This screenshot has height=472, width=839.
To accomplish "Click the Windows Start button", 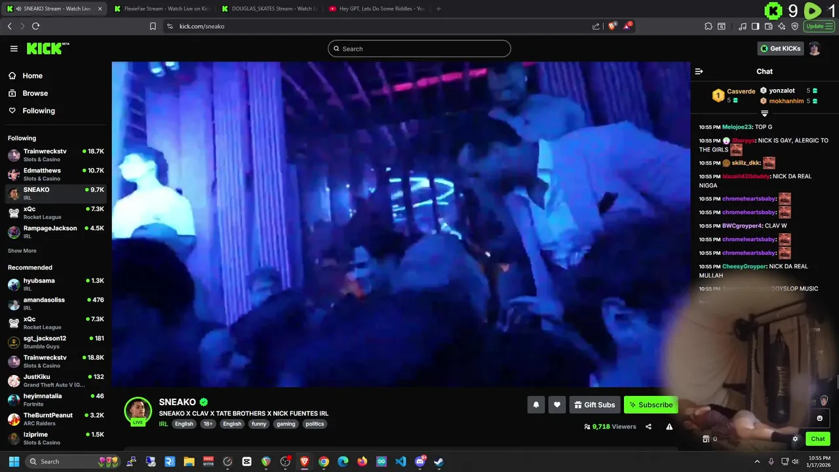I will pos(14,462).
